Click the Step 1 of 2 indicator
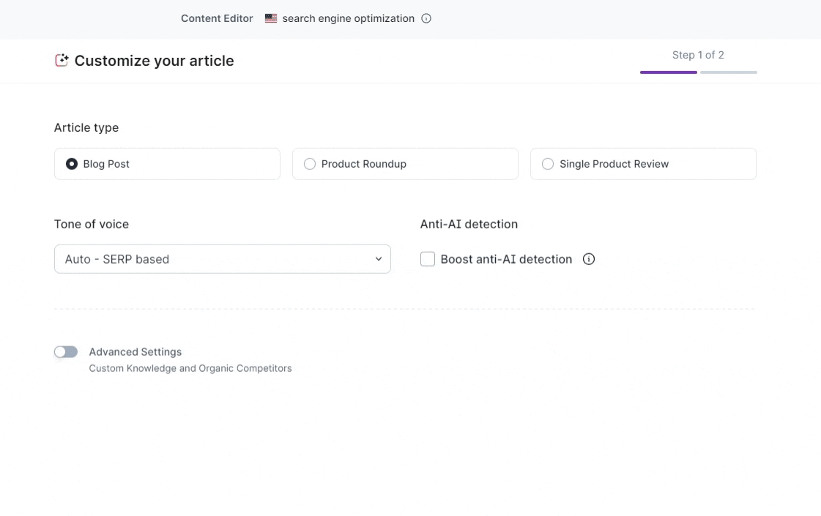This screenshot has width=821, height=516. 698,55
